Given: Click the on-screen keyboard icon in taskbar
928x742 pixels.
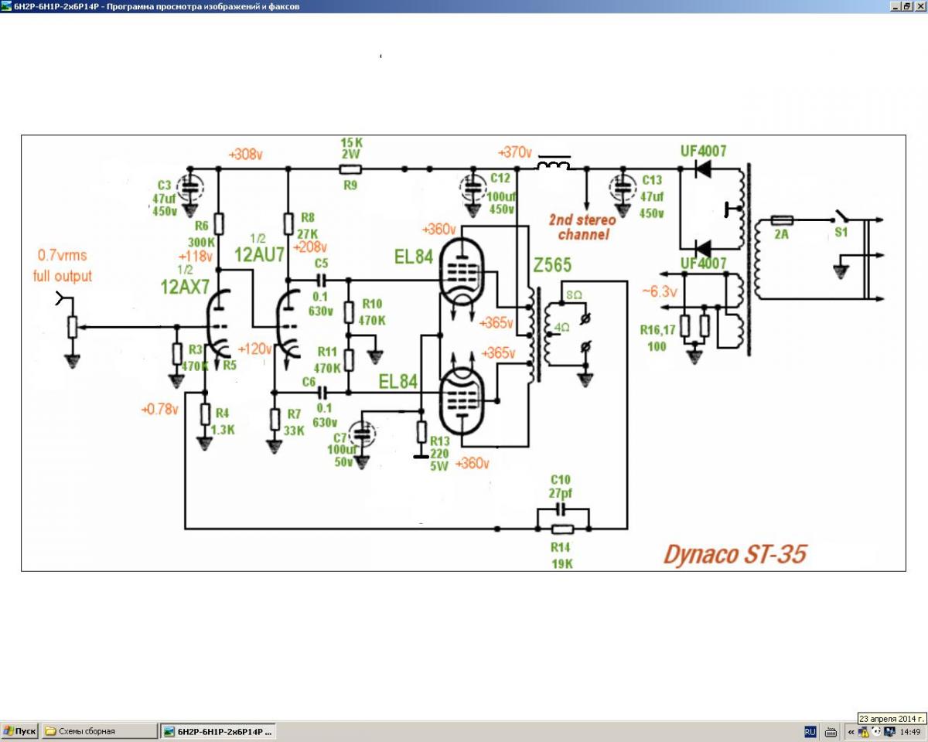Looking at the screenshot, I should coord(831,731).
